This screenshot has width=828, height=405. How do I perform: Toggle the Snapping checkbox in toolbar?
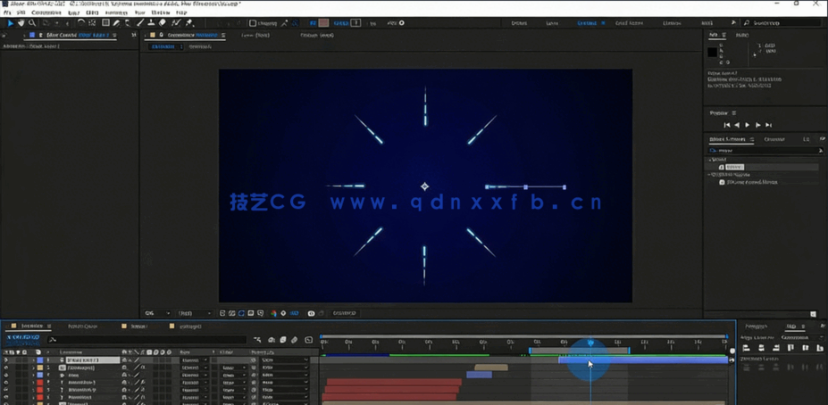point(253,23)
